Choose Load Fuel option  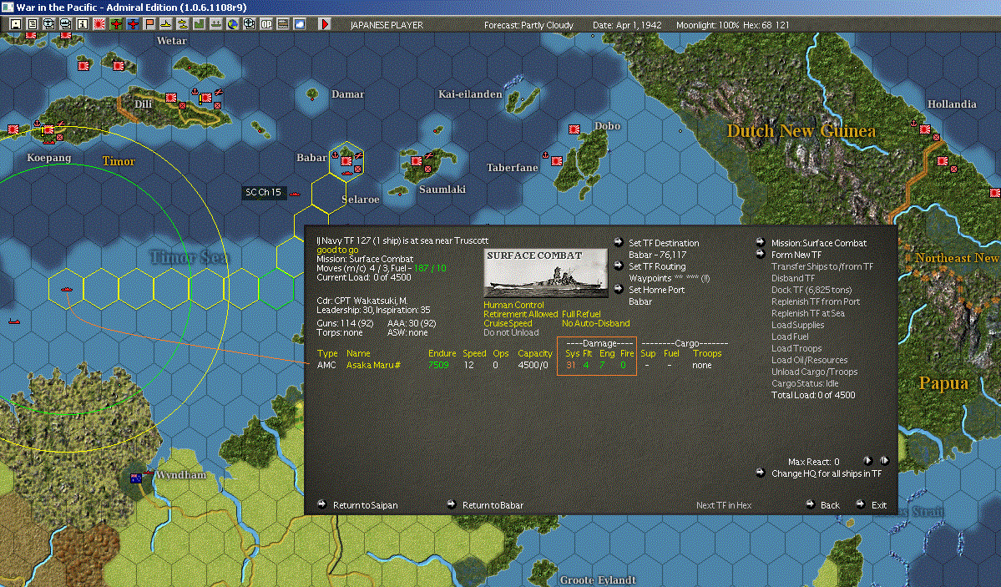[790, 337]
